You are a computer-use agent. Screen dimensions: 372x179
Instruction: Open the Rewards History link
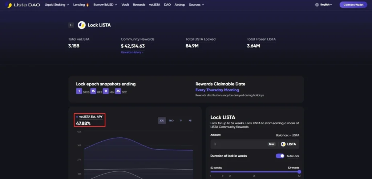point(132,53)
